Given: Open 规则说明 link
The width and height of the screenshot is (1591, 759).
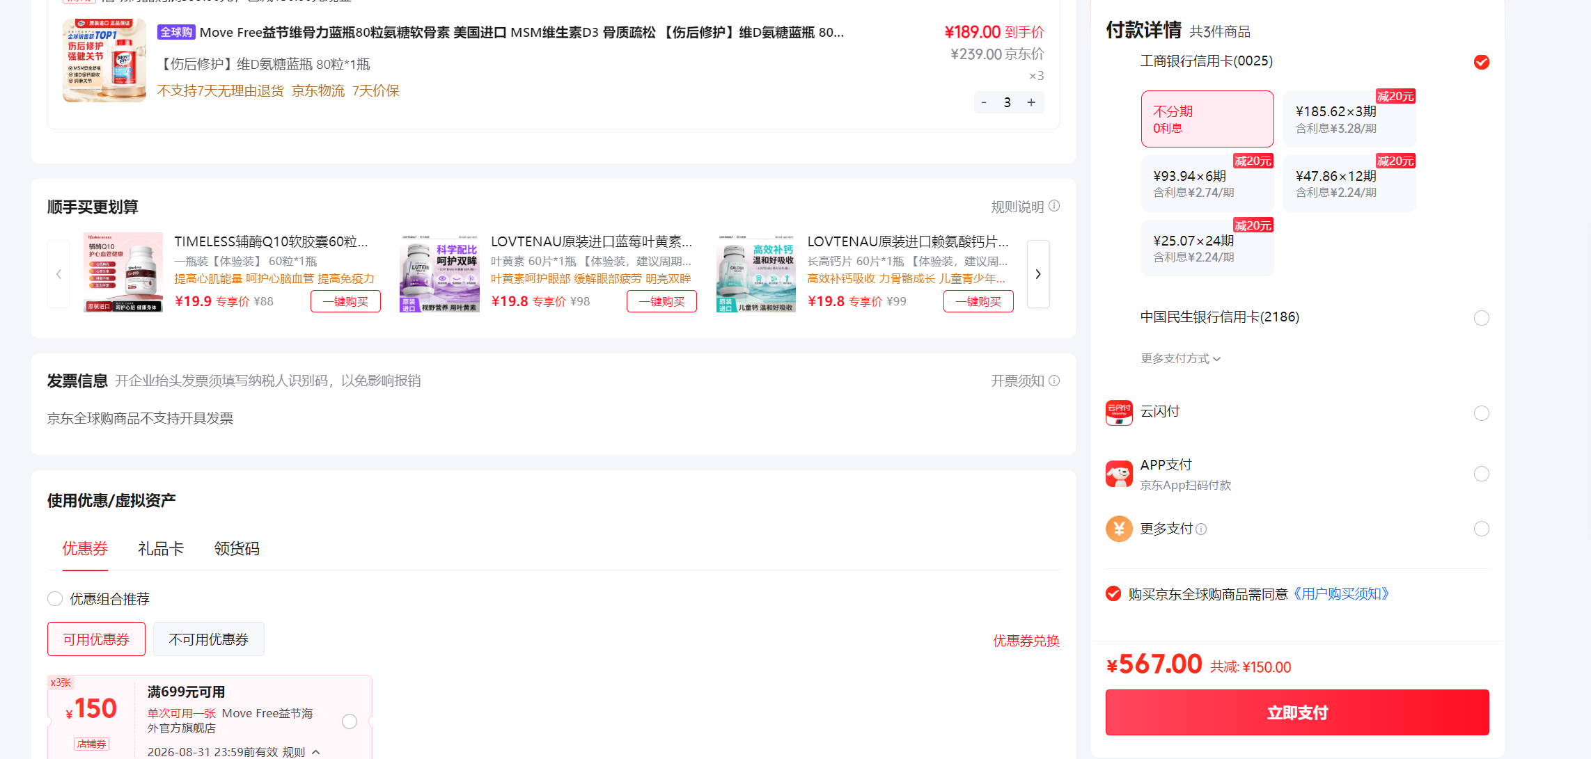Looking at the screenshot, I should point(1017,207).
